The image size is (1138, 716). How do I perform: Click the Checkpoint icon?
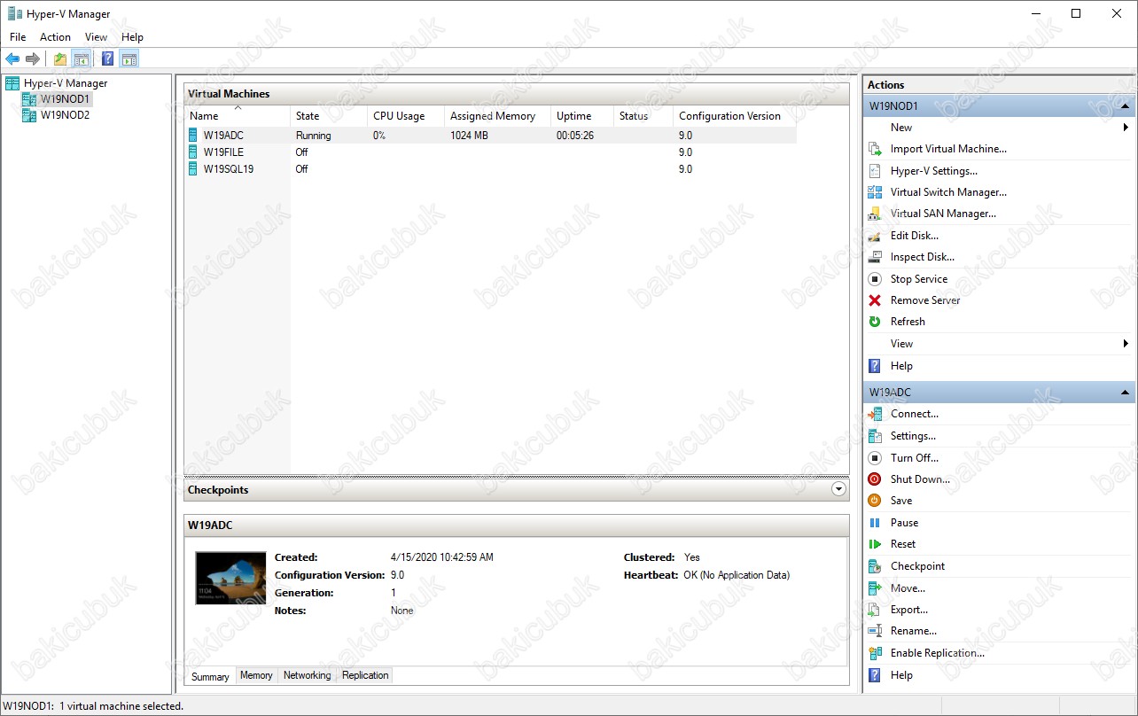(875, 566)
